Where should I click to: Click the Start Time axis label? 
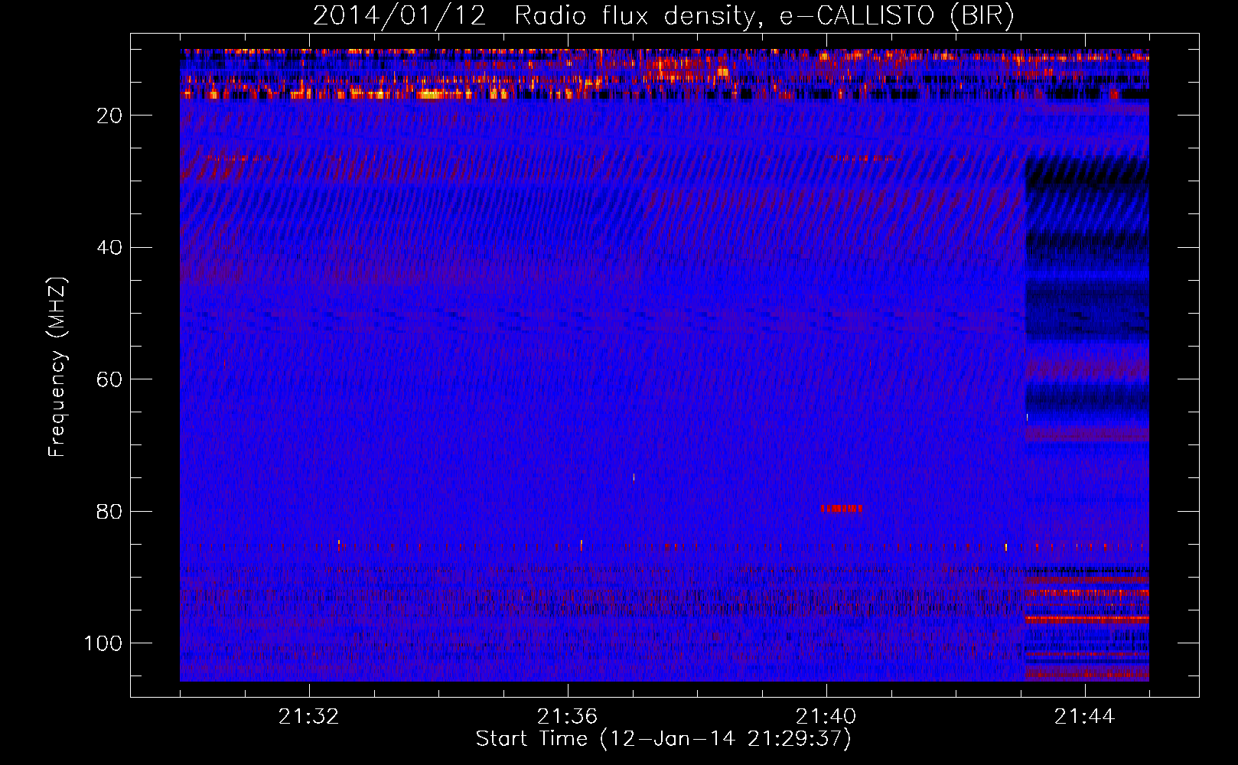663,739
